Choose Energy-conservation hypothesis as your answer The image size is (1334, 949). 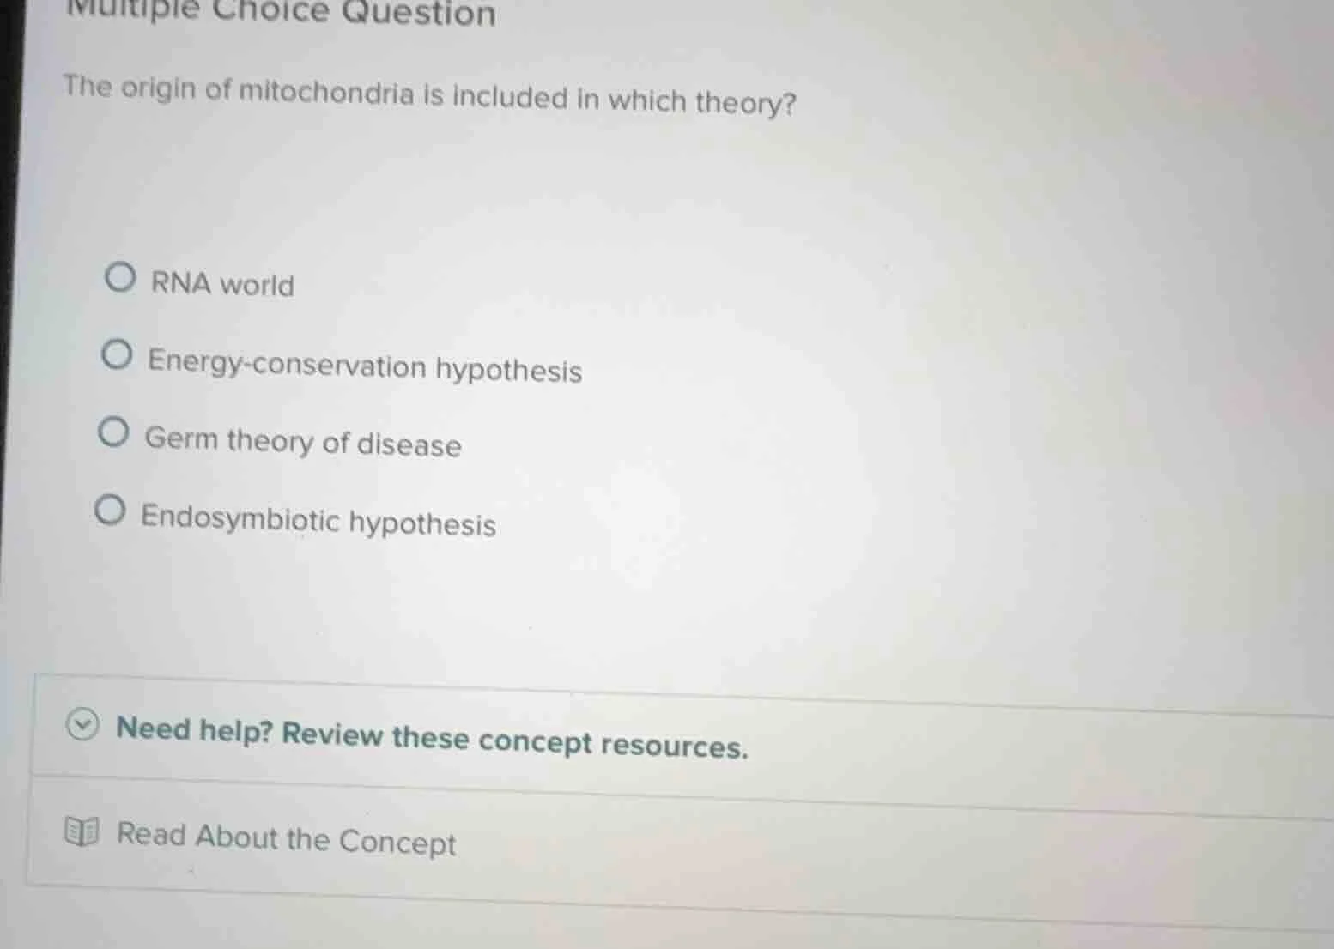(363, 367)
